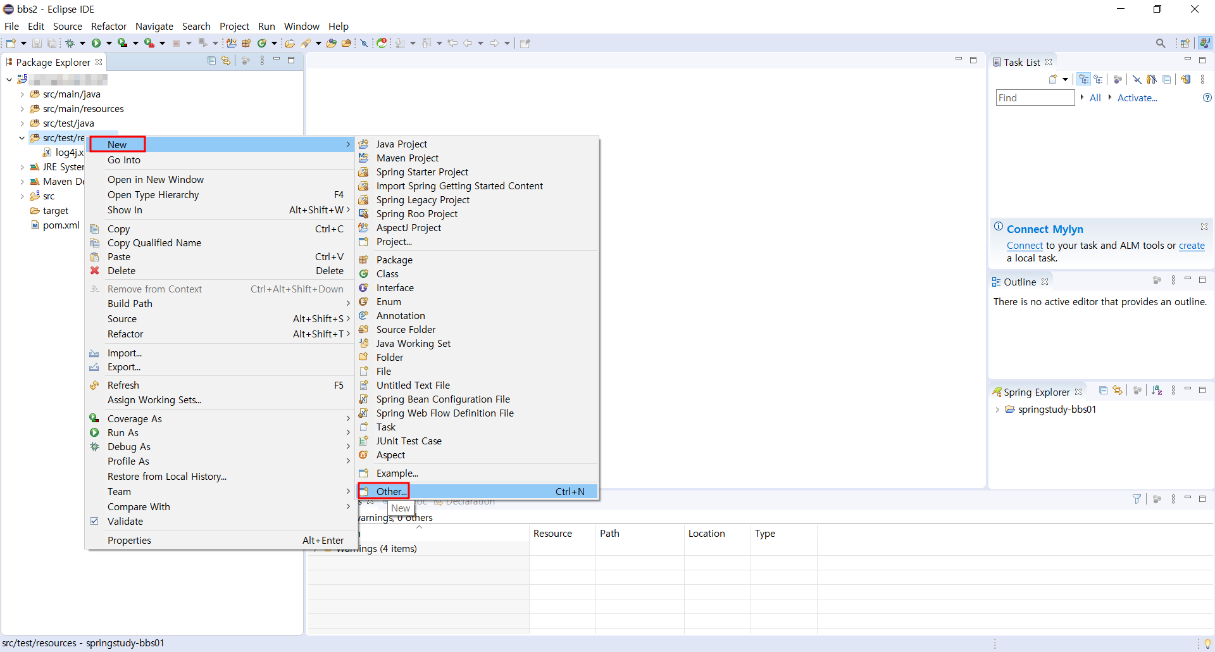
Task: Click the green Run toolbar icon
Action: pos(96,43)
